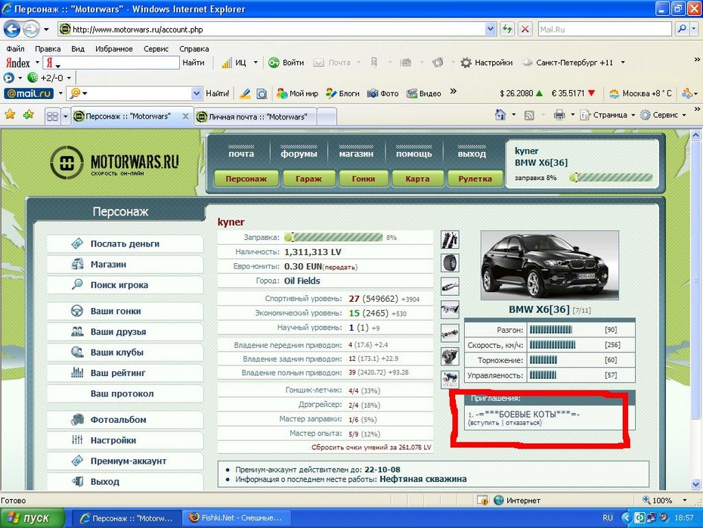Image resolution: width=703 pixels, height=528 pixels.
Task: Click the Print icon in command bar
Action: point(559,115)
